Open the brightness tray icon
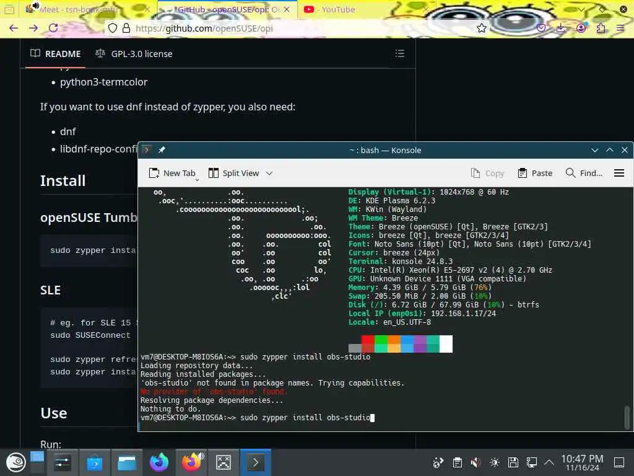 (495, 462)
